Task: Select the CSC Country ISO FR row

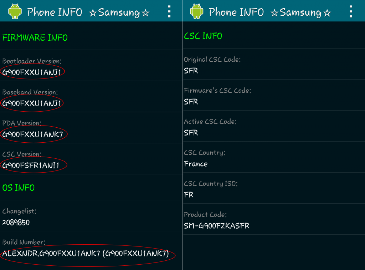Action: [274, 188]
